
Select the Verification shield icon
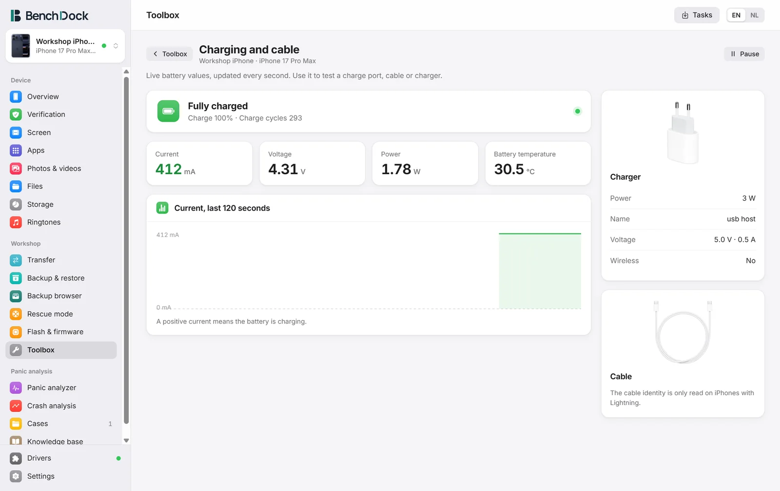(16, 114)
